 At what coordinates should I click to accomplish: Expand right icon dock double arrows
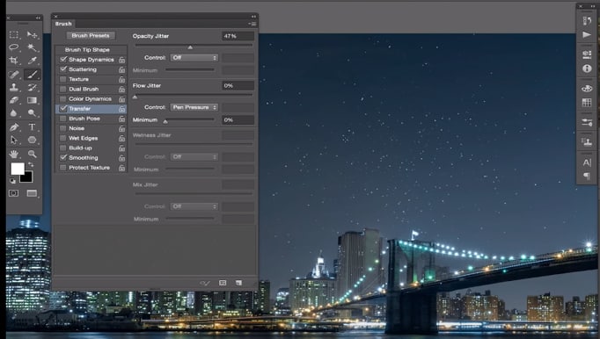(593, 6)
